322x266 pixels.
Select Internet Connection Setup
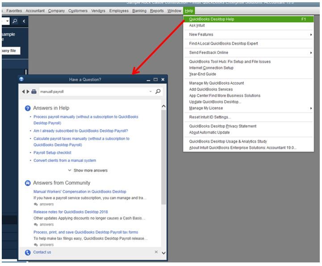tap(248, 68)
